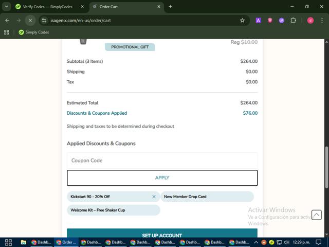Select the New Member Drop Card chip
This screenshot has height=247, width=329.
[x=207, y=197]
